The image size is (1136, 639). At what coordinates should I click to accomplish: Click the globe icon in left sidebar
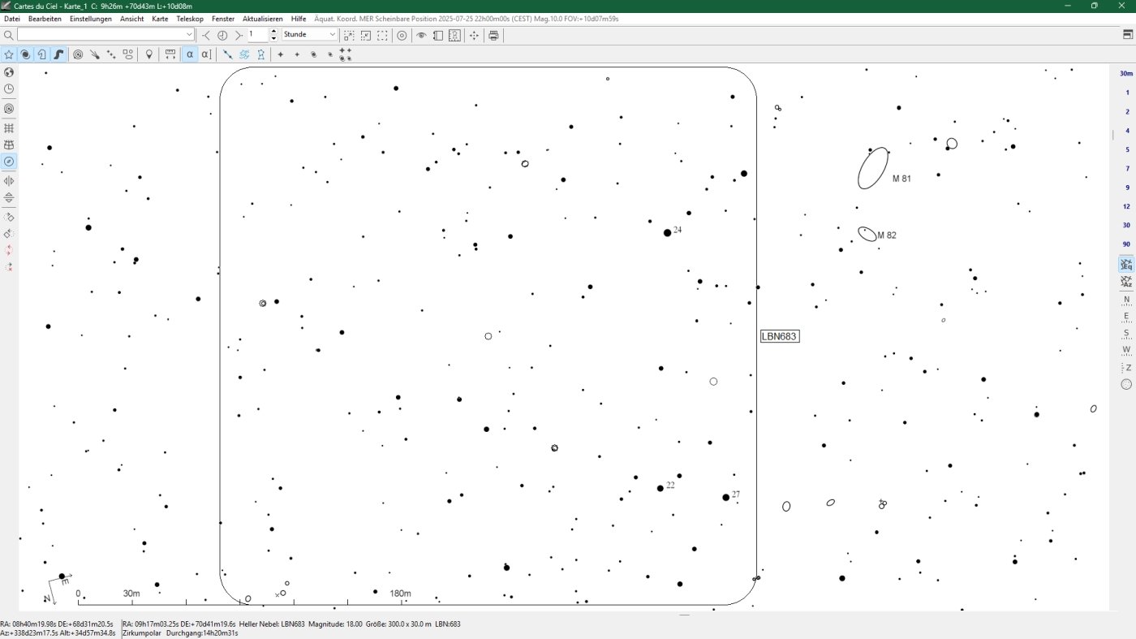9,72
